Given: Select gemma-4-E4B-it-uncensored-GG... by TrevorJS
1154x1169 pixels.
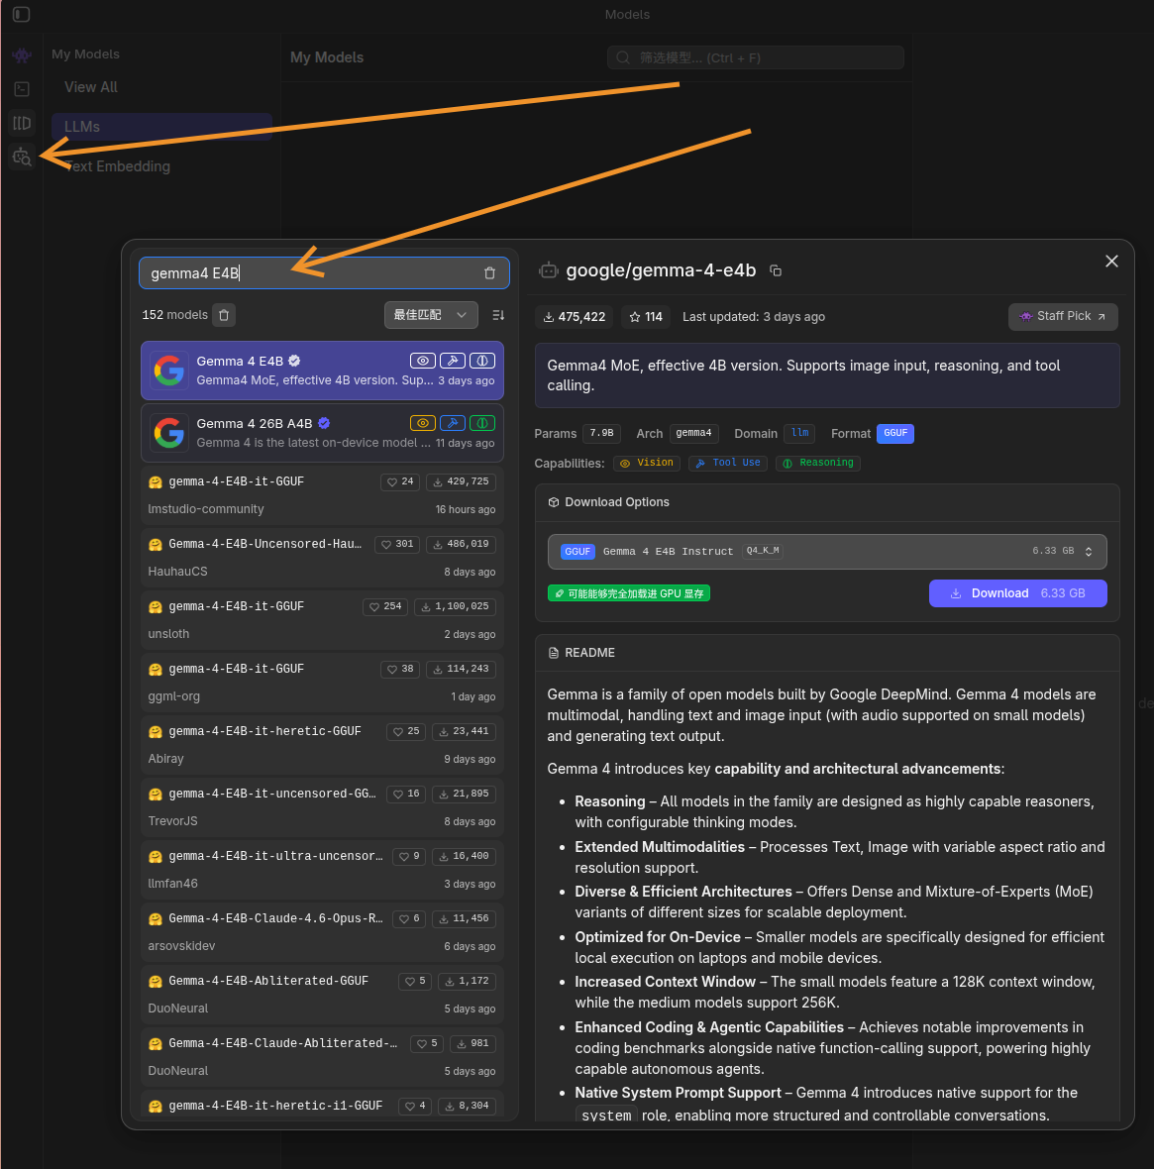Looking at the screenshot, I should pyautogui.click(x=322, y=807).
